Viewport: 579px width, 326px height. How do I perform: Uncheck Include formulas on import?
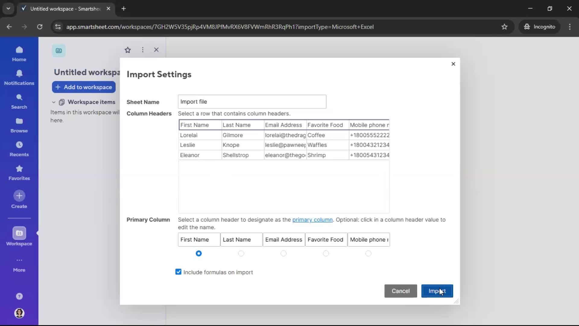pyautogui.click(x=178, y=272)
